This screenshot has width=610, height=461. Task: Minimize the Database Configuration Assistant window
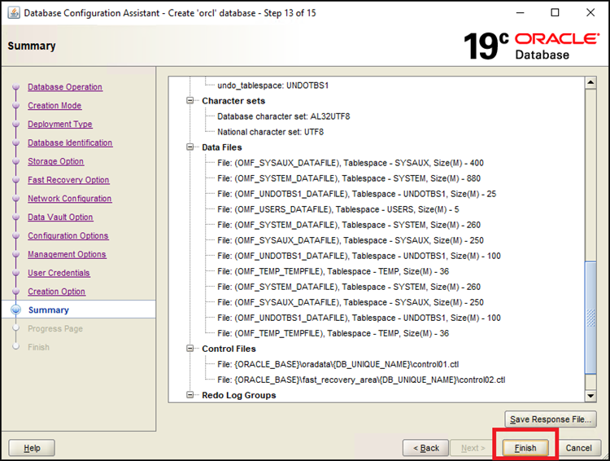pyautogui.click(x=520, y=12)
